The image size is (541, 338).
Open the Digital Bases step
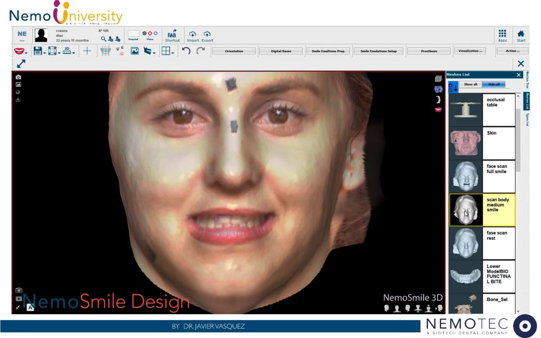[281, 51]
